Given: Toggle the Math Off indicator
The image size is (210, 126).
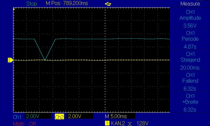Looking at the screenshot, I should [24, 124].
